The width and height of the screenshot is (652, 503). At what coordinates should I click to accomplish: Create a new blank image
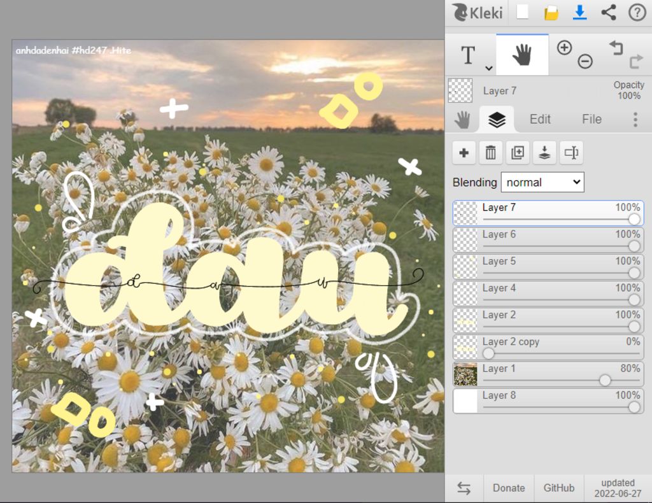(523, 12)
